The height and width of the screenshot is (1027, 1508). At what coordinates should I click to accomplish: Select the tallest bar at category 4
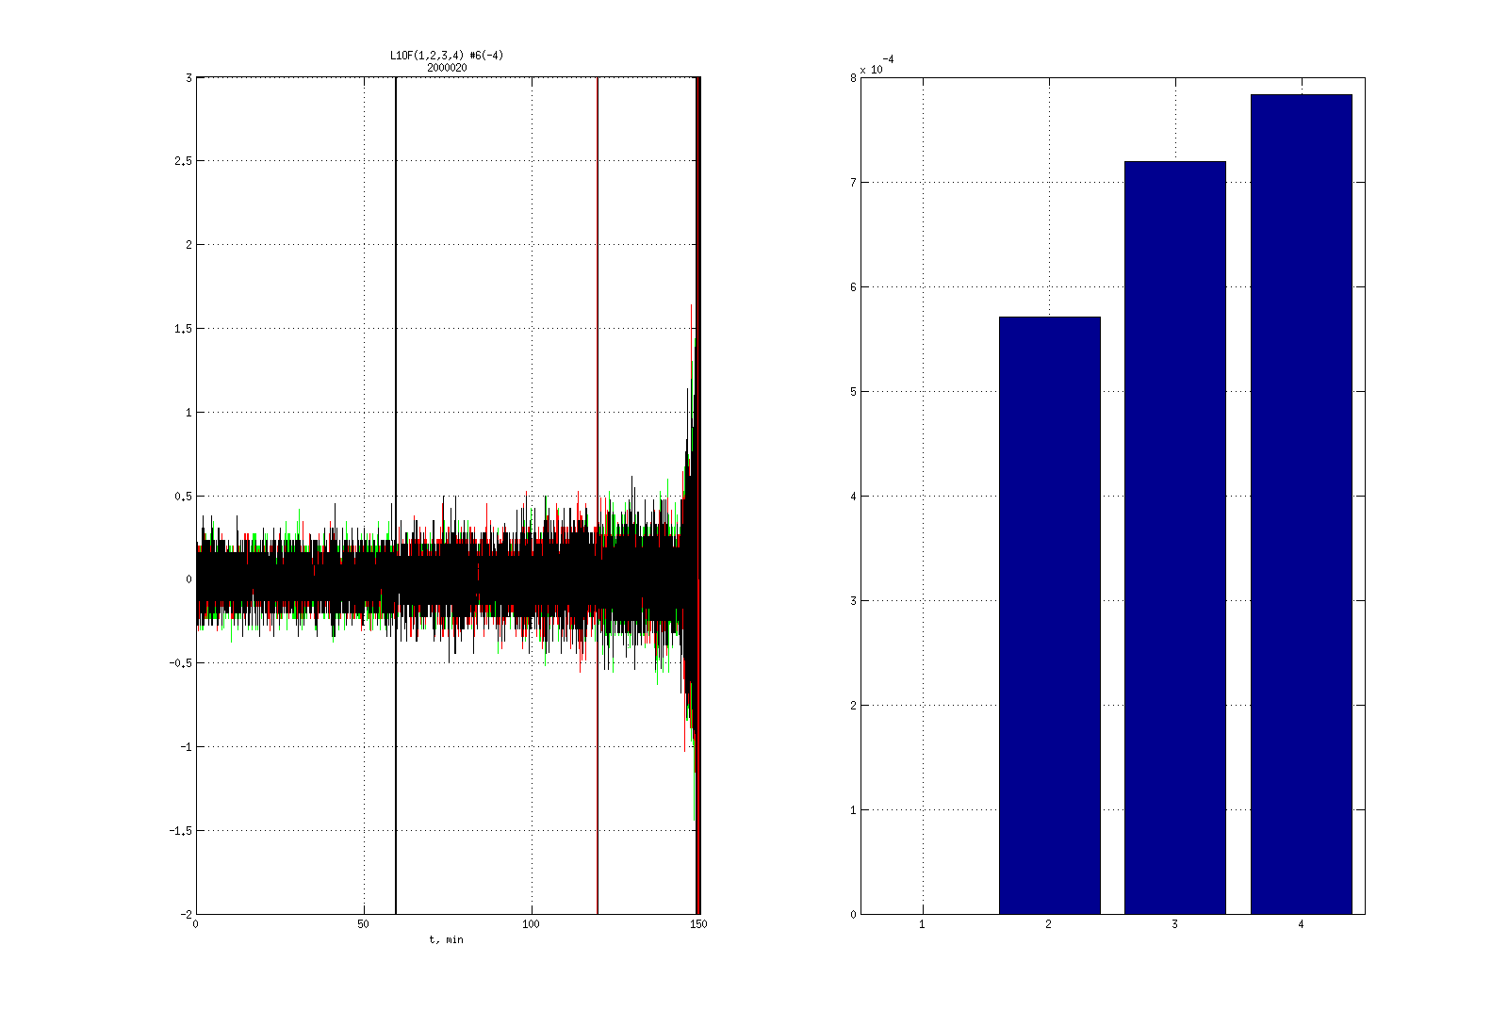click(1301, 504)
